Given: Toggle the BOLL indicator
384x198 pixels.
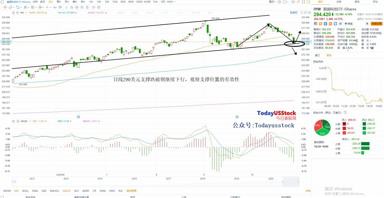Looking at the screenshot, I should pyautogui.click(x=26, y=191).
